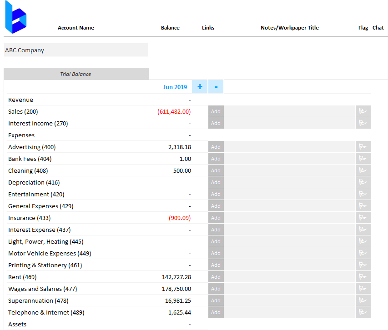This screenshot has width=388, height=330.
Task: Click the flag icon for Telephone & Internet
Action: [x=363, y=312]
